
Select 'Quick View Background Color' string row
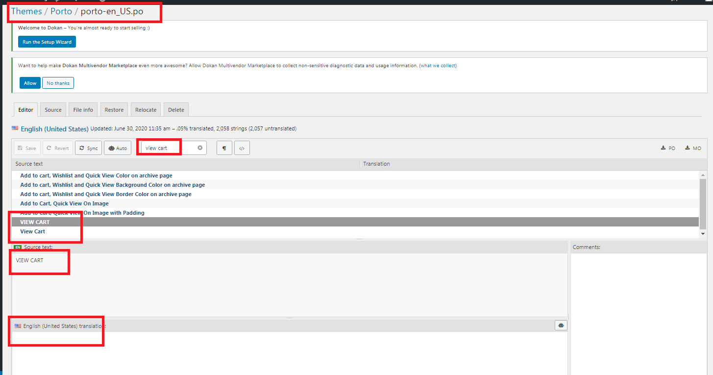click(355, 185)
